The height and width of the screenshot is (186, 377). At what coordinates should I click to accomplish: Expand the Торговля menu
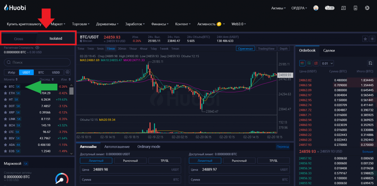click(x=81, y=24)
